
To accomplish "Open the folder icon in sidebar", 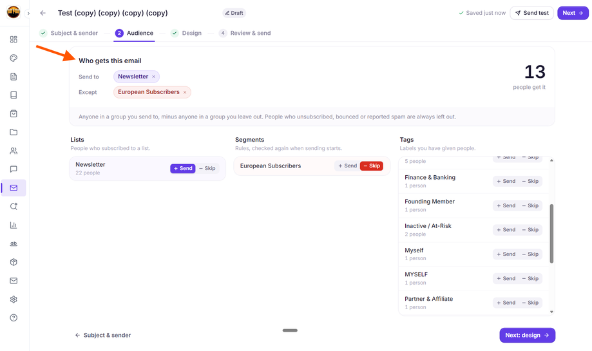I will (14, 132).
